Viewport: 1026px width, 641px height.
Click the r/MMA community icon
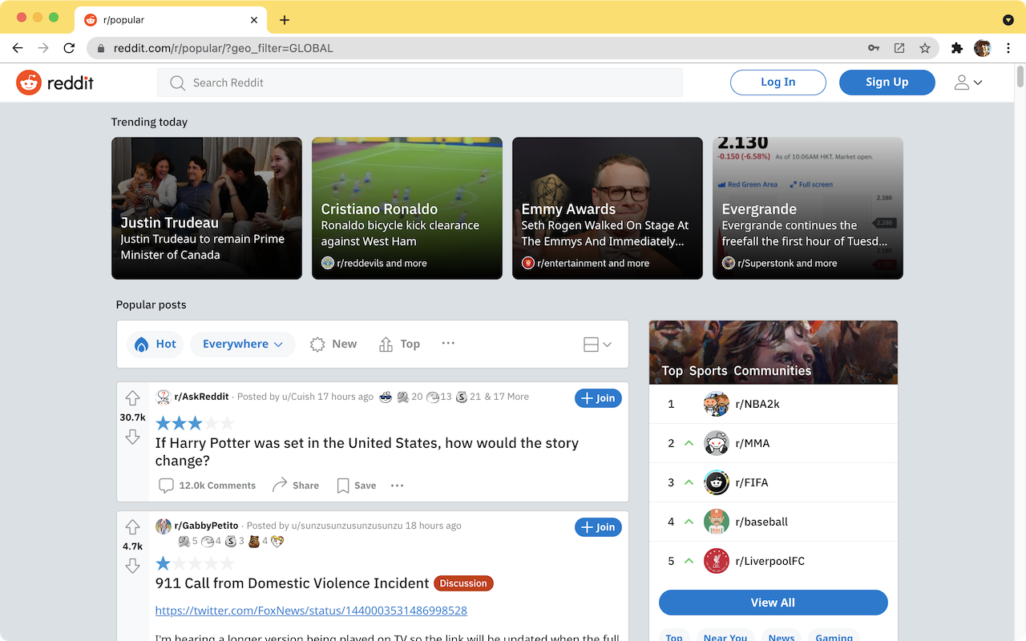coord(716,443)
